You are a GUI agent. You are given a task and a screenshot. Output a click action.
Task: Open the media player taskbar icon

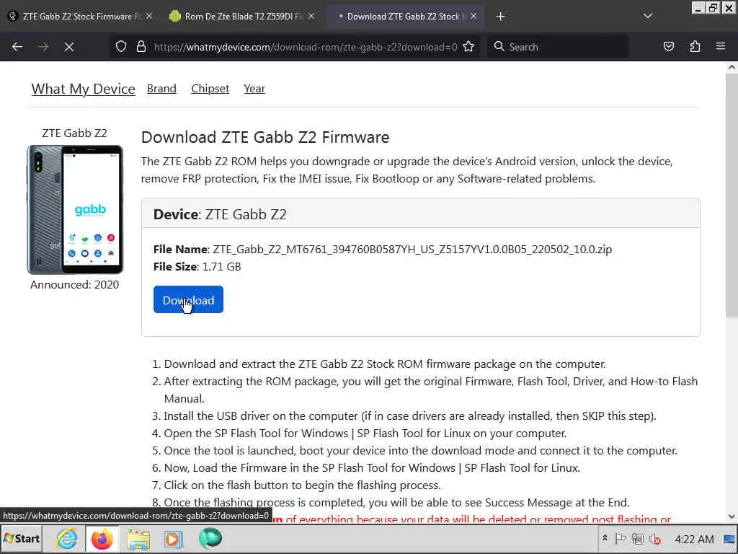(173, 540)
